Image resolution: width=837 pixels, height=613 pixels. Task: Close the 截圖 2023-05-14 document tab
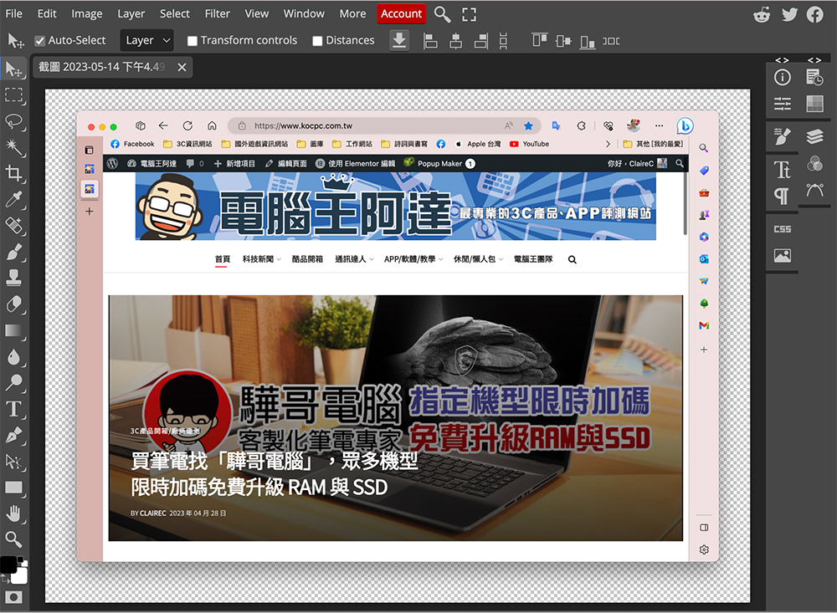point(182,67)
